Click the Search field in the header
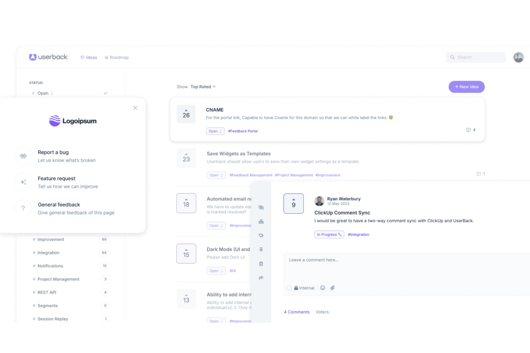Viewport: 530px width, 353px height. pyautogui.click(x=476, y=57)
